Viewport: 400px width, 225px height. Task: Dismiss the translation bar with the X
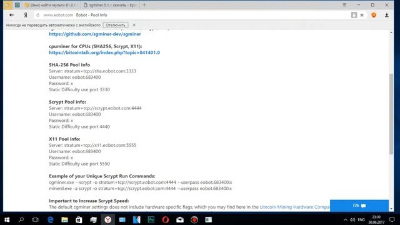pyautogui.click(x=134, y=25)
